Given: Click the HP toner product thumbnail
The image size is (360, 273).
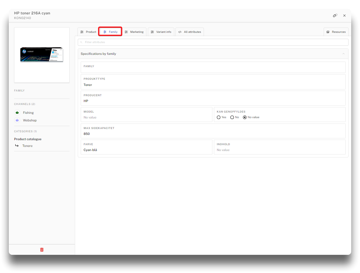Looking at the screenshot, I should (x=42, y=55).
